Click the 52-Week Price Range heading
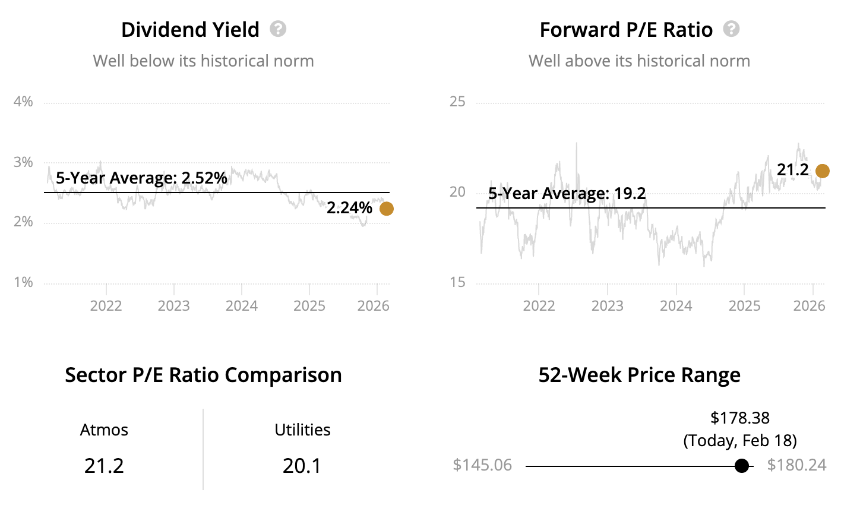Screen dimensions: 841x505 pyautogui.click(x=639, y=375)
